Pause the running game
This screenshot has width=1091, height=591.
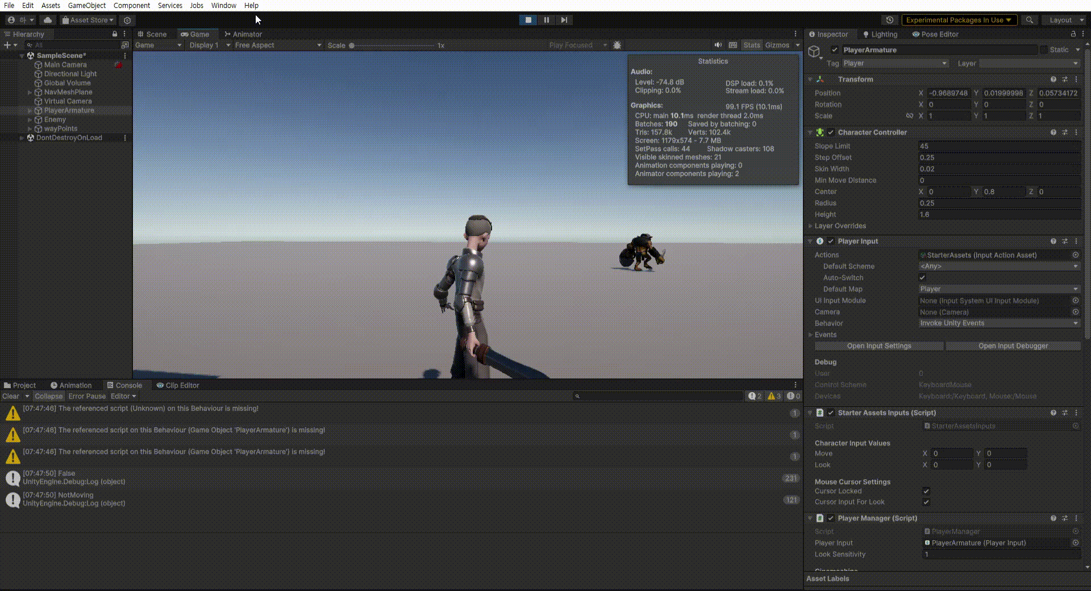coord(546,20)
